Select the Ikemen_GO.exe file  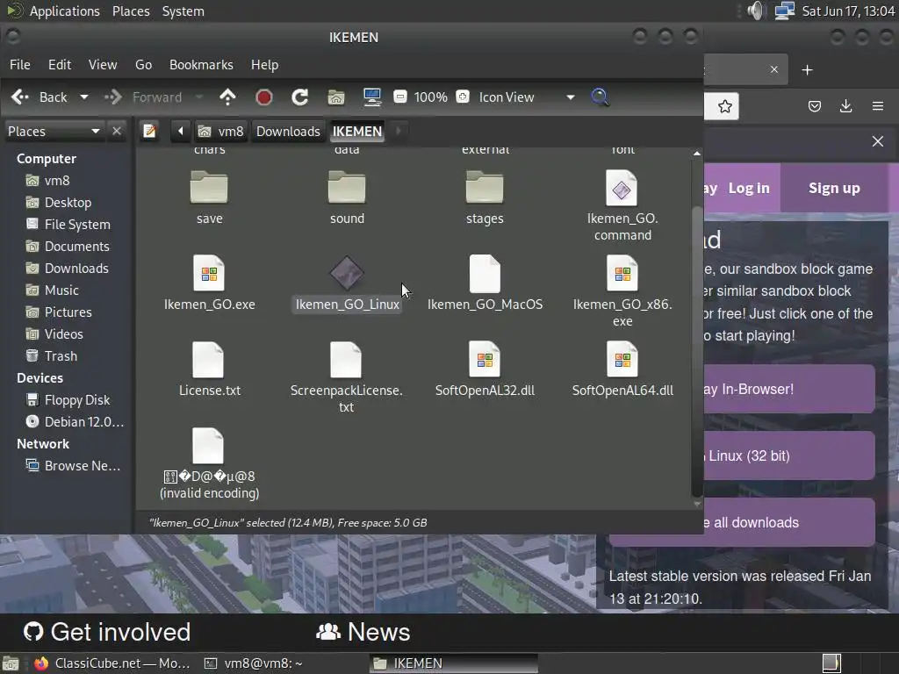click(x=209, y=283)
